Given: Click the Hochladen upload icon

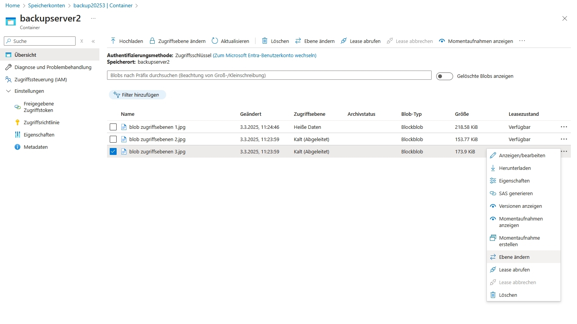Looking at the screenshot, I should [x=113, y=41].
